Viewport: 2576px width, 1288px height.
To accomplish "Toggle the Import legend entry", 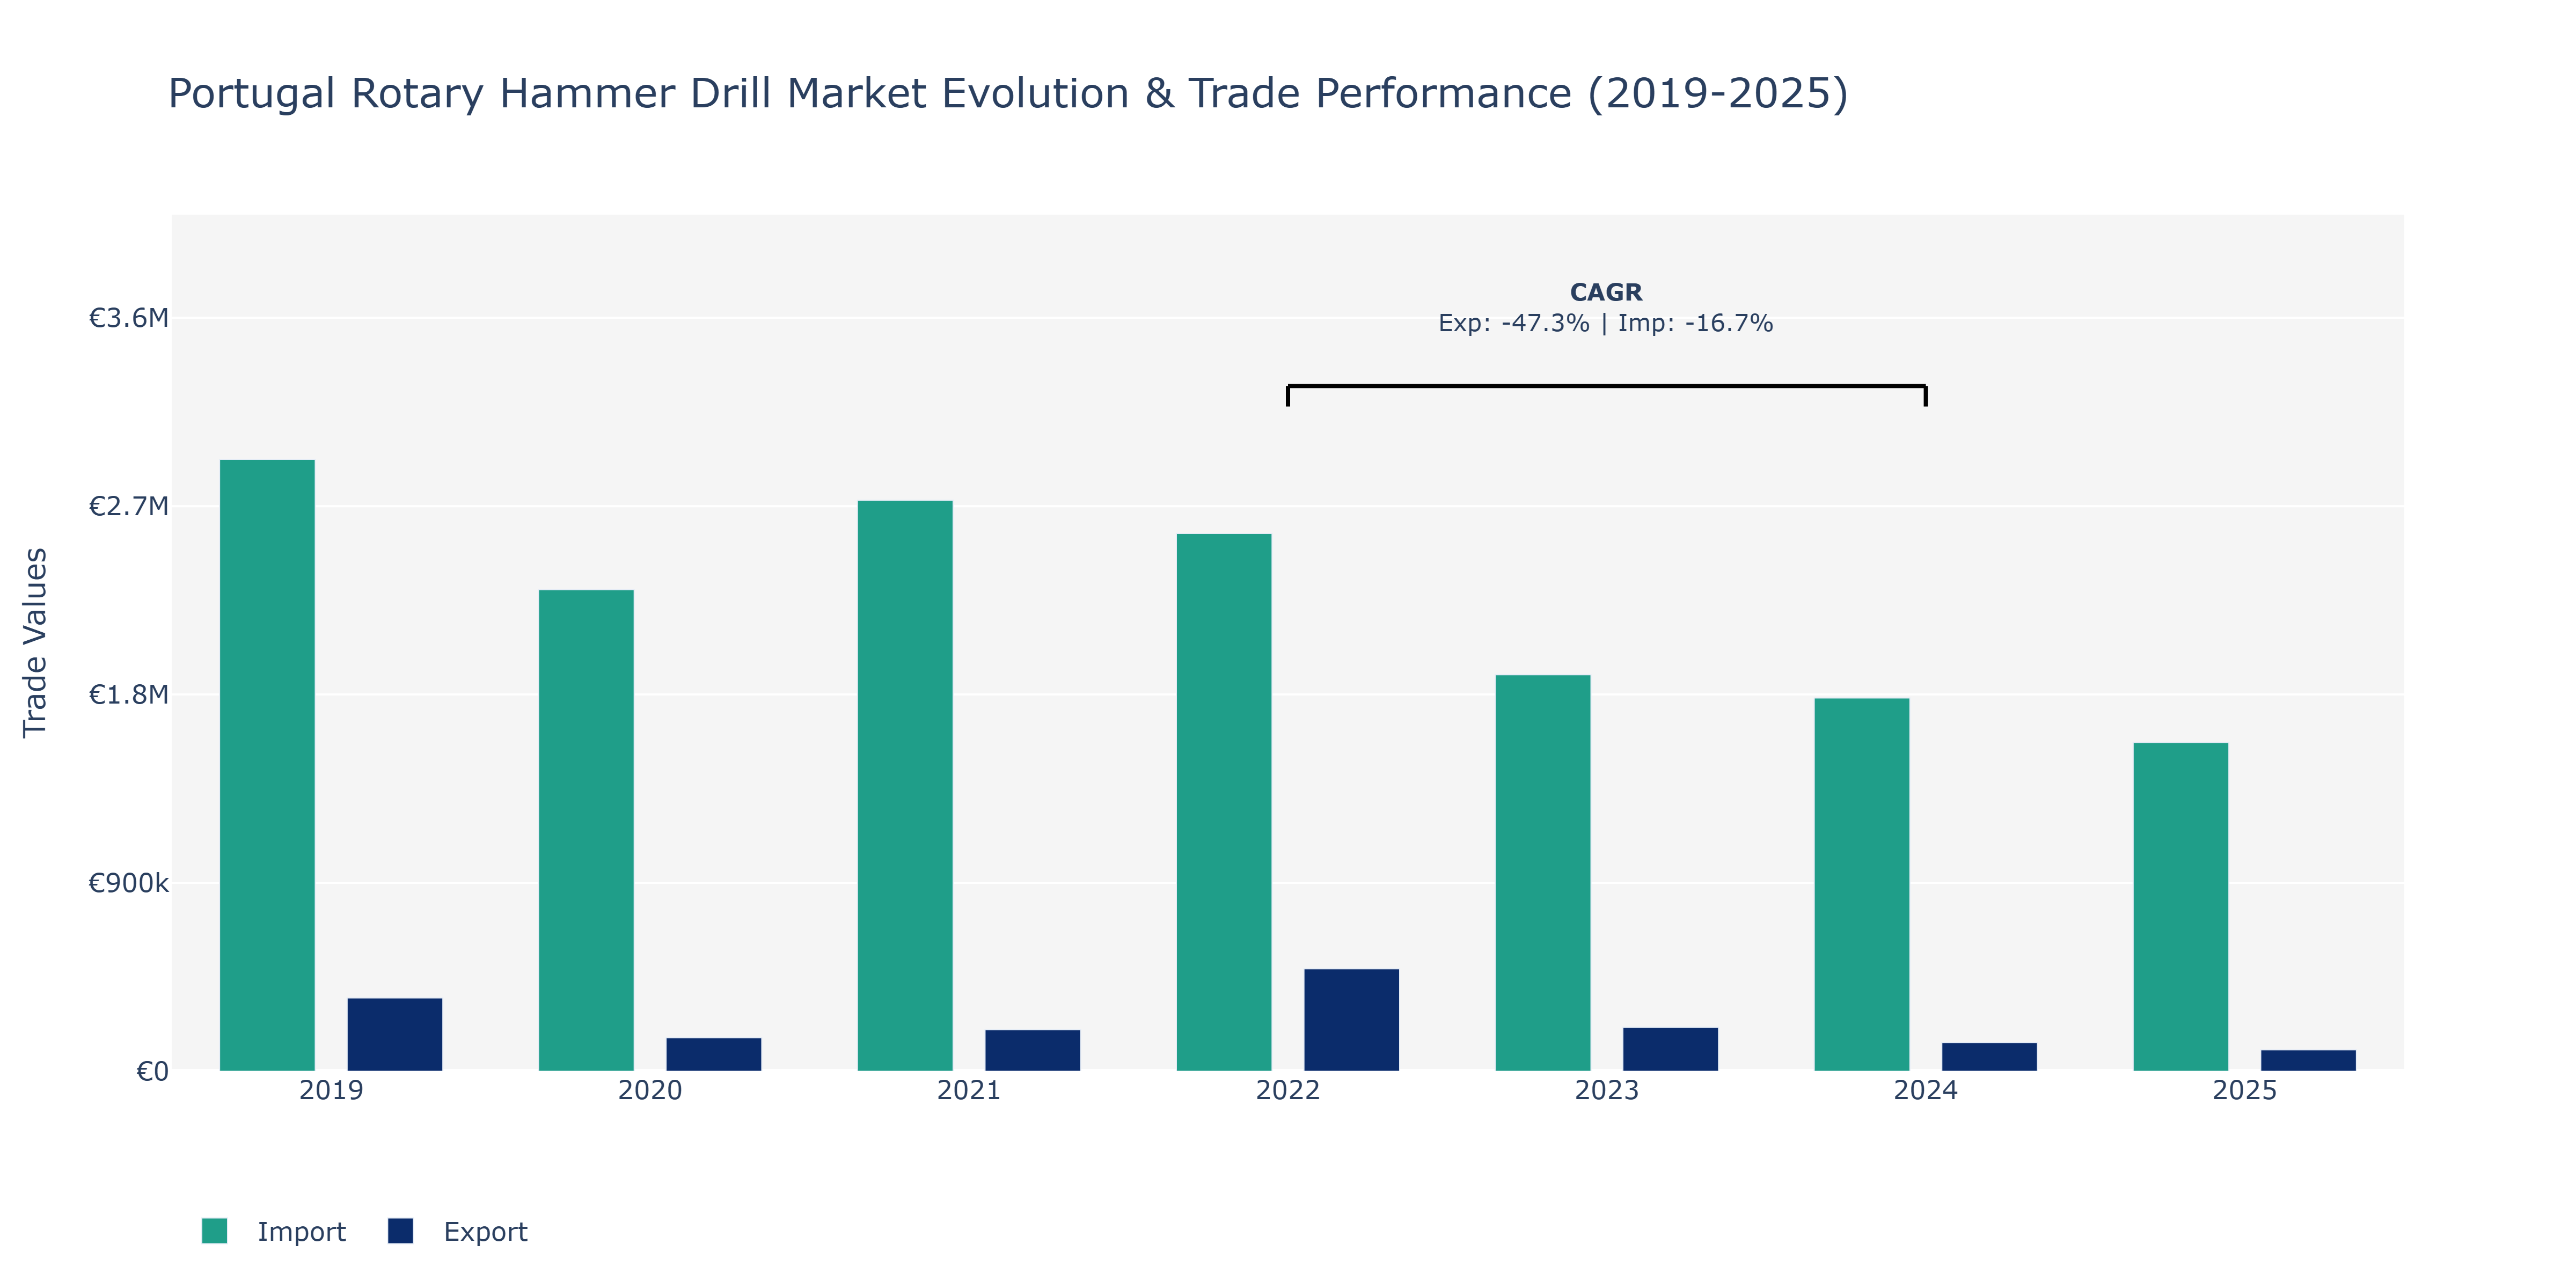I will [x=273, y=1231].
